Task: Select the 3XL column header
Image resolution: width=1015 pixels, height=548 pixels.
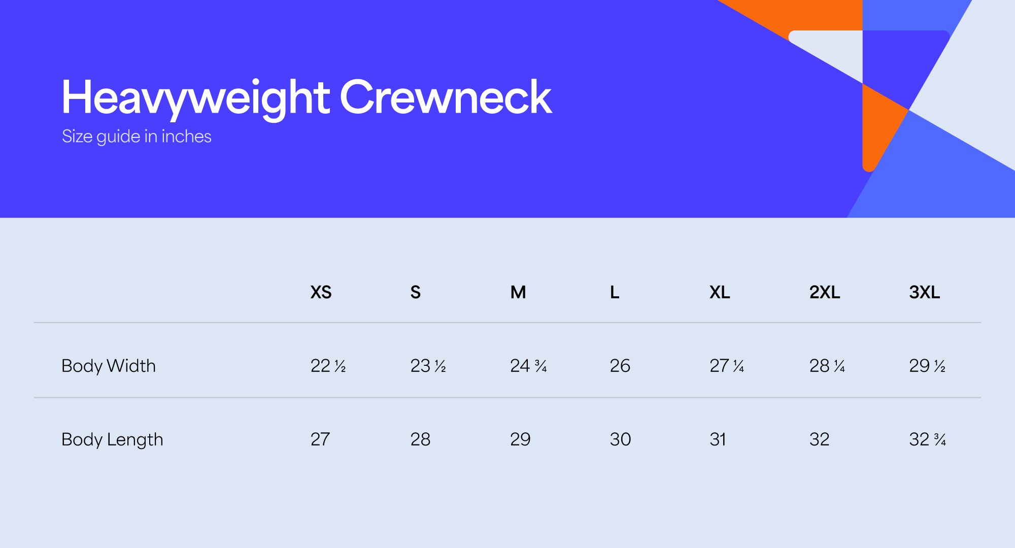Action: click(x=924, y=292)
